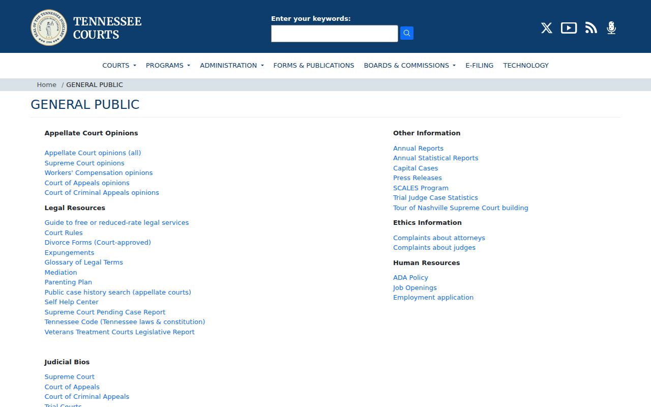Open Veterans Treatment Courts Legislative Report

click(120, 332)
